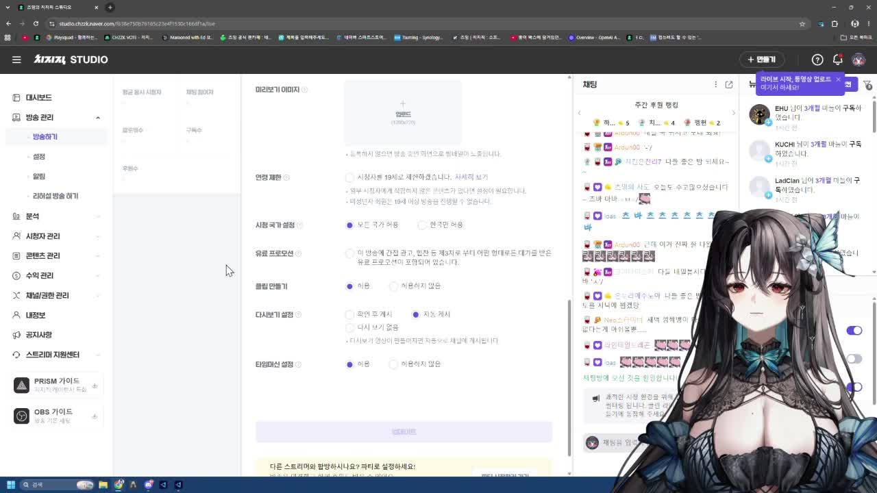Screen dimensions: 877x493
Task: Click the browser address bar URL
Action: click(137, 23)
